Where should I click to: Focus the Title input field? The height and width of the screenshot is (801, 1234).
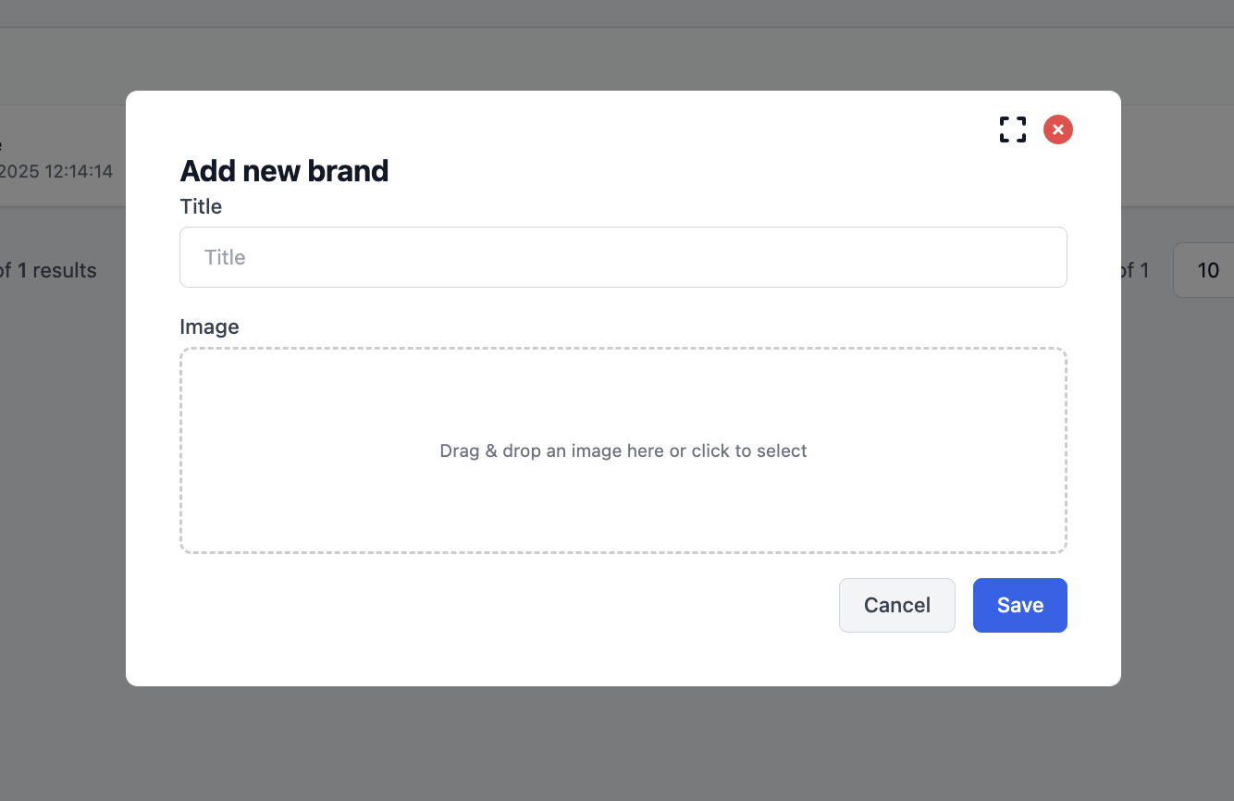pos(623,257)
